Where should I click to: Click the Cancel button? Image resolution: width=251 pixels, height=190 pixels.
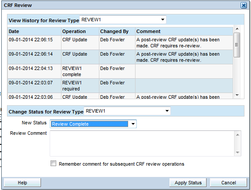coord(228,183)
